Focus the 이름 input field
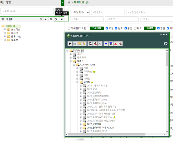Image resolution: width=173 pixels, height=142 pixels. [157, 19]
